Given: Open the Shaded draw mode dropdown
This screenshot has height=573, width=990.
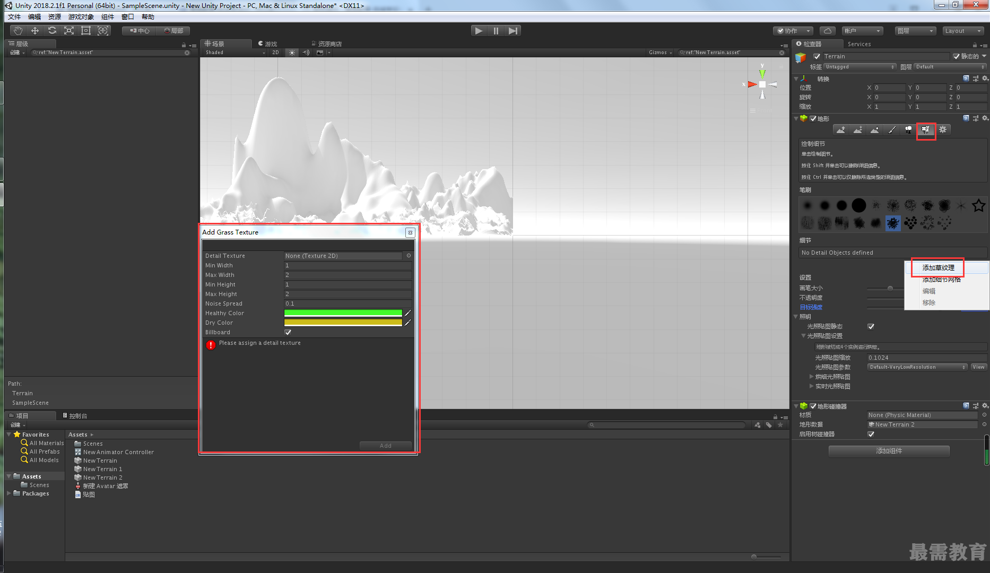Looking at the screenshot, I should tap(235, 53).
